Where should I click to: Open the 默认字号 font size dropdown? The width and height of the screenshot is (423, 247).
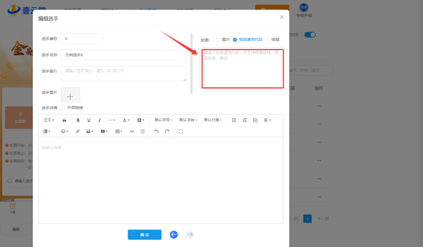tap(164, 120)
